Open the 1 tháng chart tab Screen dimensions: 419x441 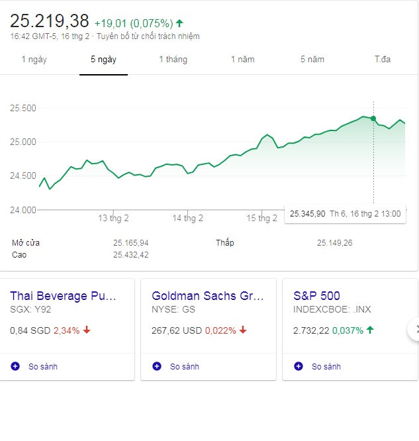[173, 60]
